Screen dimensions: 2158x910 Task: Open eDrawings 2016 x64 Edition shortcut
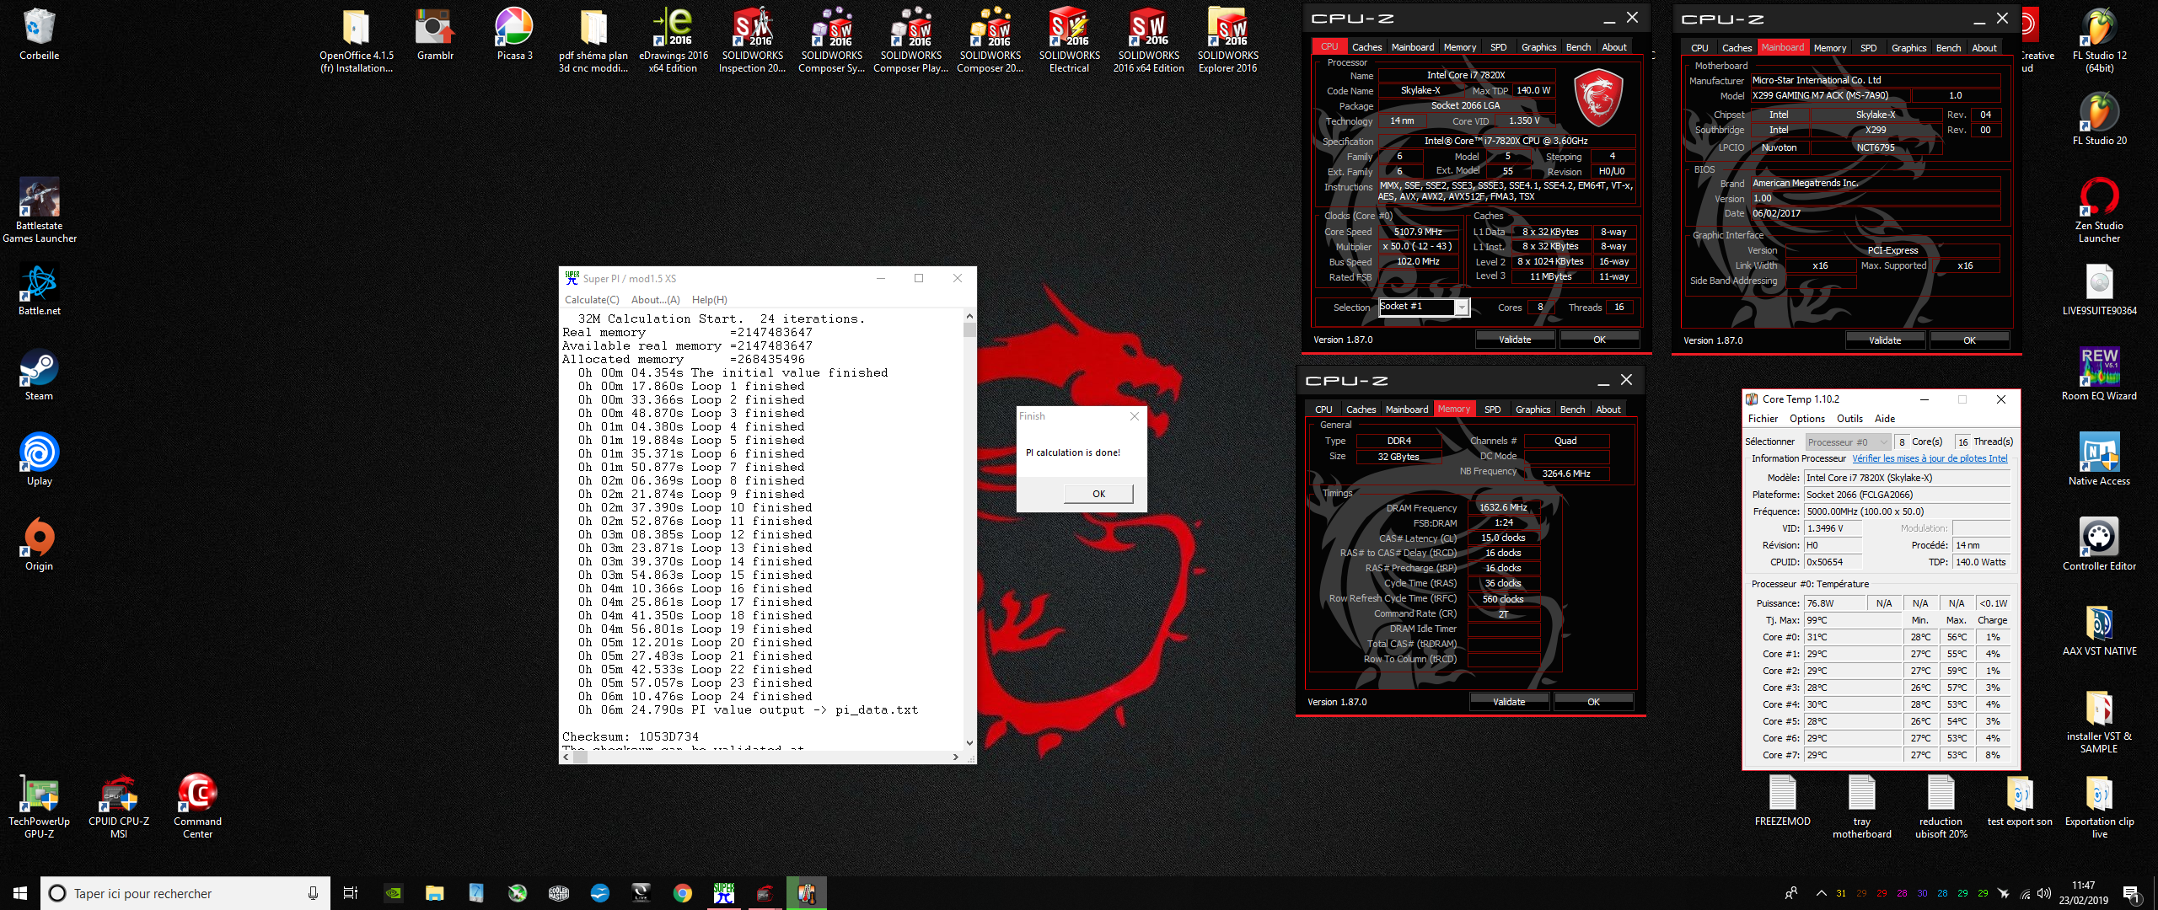pyautogui.click(x=673, y=40)
